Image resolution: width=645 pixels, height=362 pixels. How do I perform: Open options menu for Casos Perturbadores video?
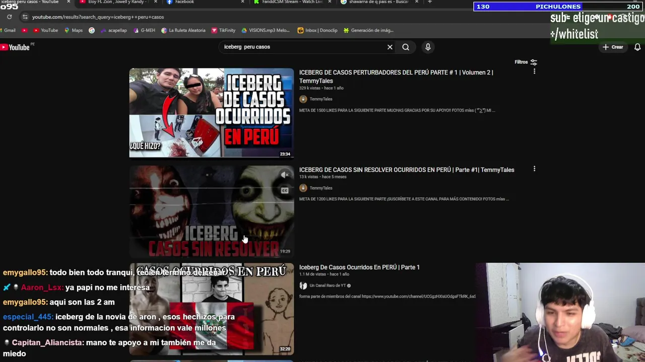pos(534,71)
